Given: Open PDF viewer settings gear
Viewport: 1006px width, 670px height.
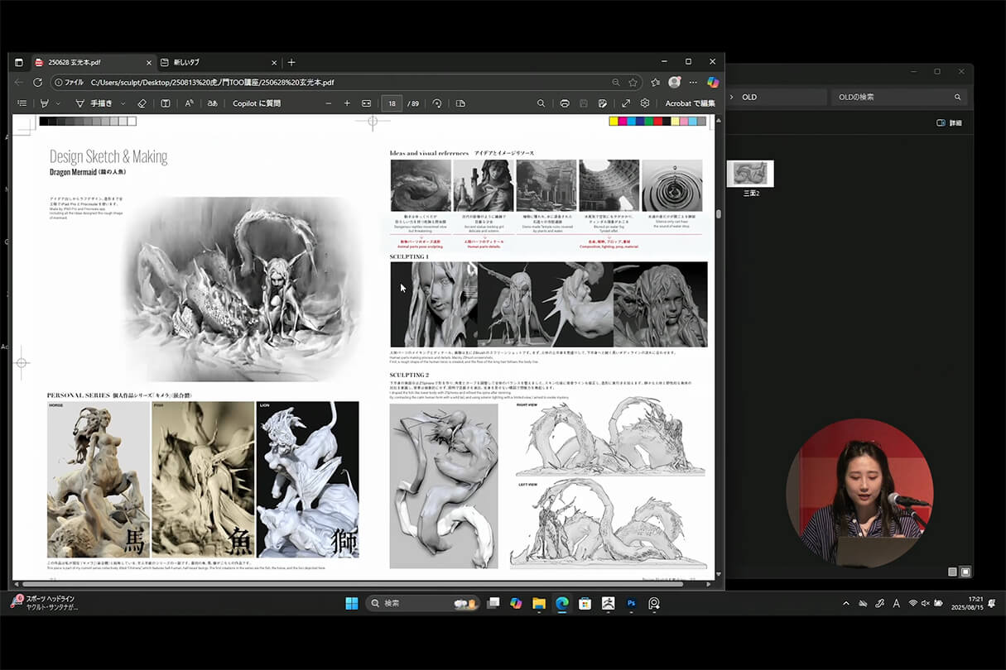Looking at the screenshot, I should pyautogui.click(x=645, y=103).
